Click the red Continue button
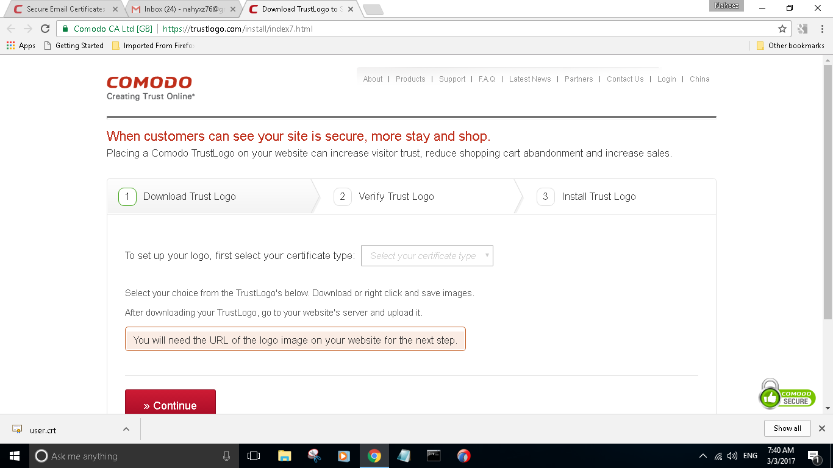 point(170,402)
